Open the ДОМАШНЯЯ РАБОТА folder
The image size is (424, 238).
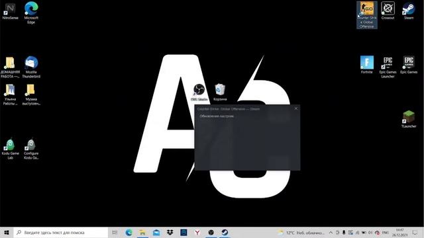click(10, 67)
